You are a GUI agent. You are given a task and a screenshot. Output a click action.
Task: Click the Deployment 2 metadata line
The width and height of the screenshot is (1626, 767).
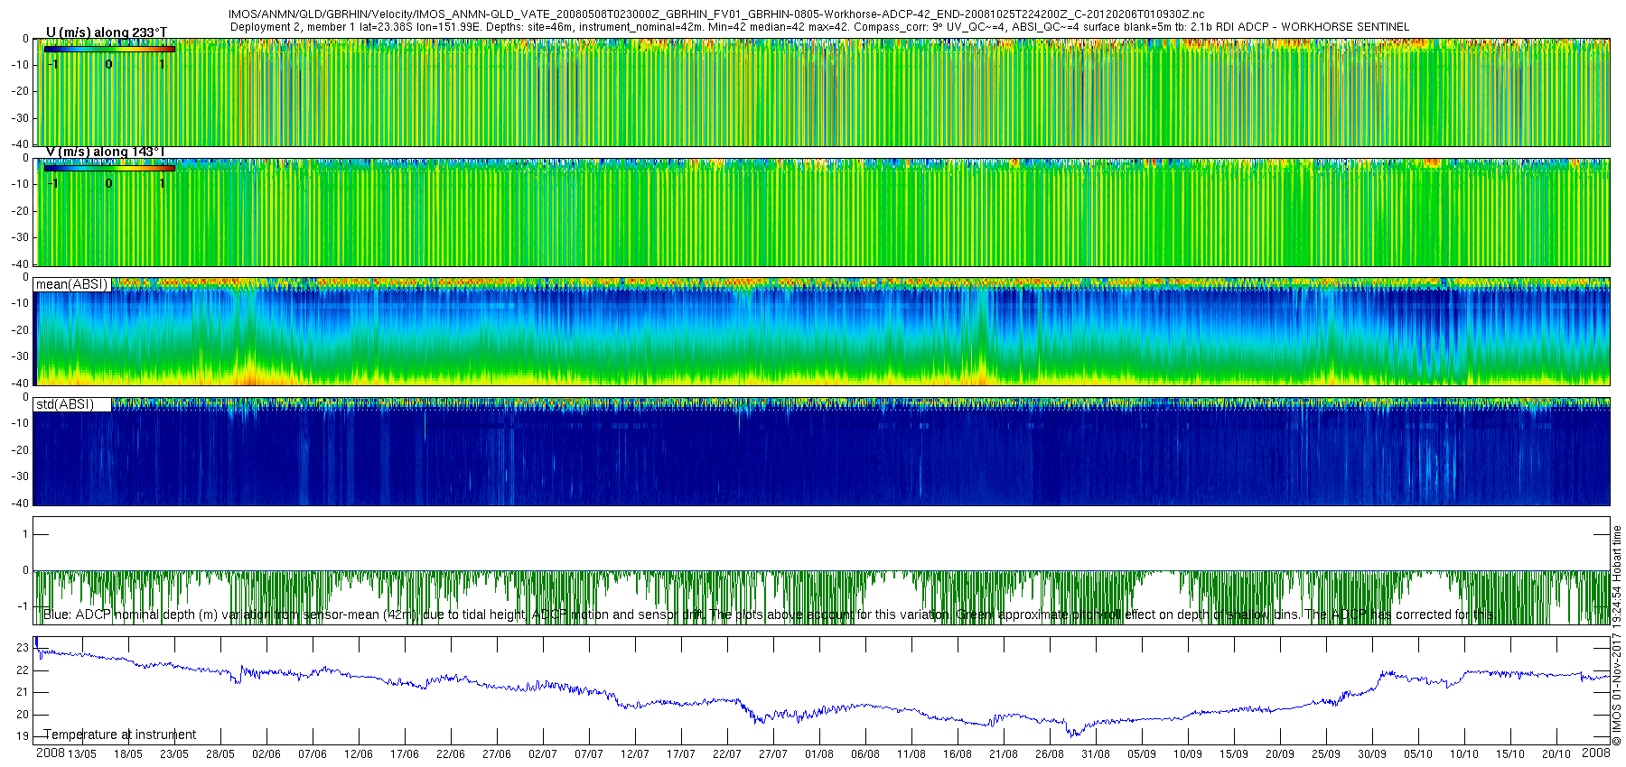[818, 27]
